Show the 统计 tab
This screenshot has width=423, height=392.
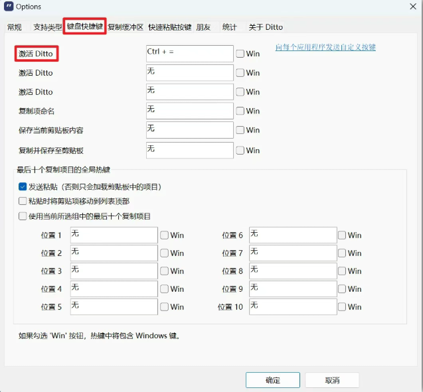click(230, 27)
